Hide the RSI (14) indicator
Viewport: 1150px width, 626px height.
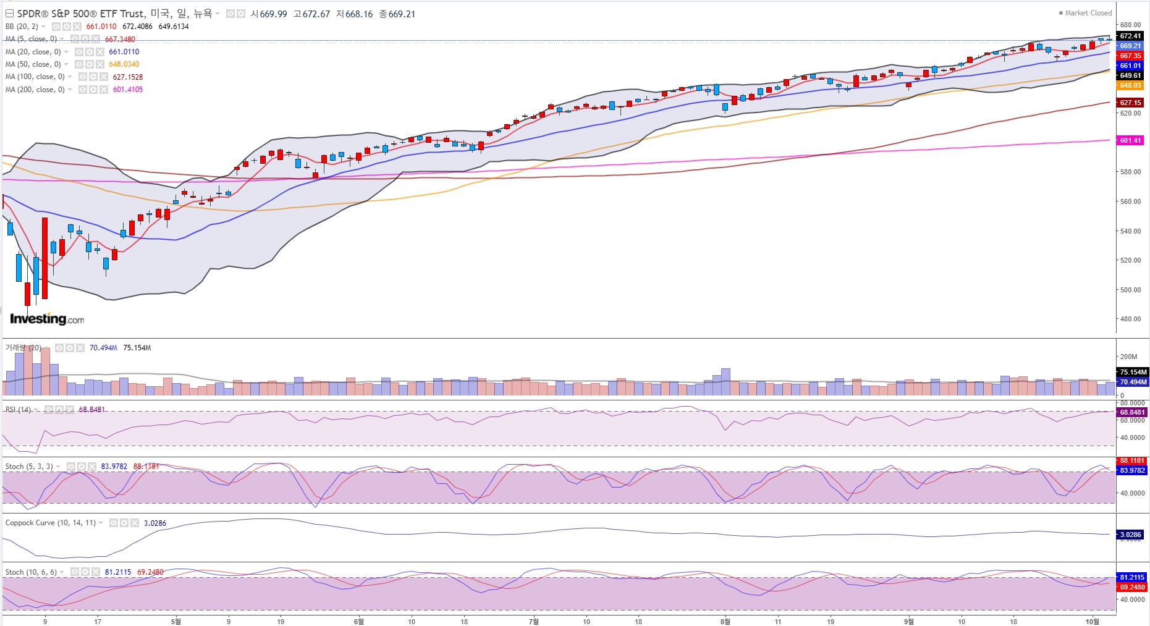pyautogui.click(x=49, y=410)
